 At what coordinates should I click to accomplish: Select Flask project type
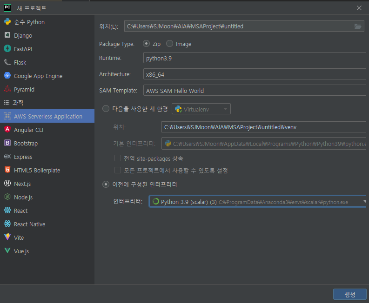[x=47, y=62]
